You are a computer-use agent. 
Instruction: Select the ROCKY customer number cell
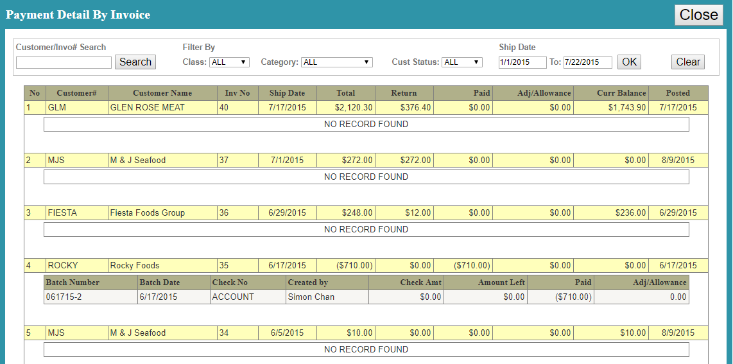(76, 266)
